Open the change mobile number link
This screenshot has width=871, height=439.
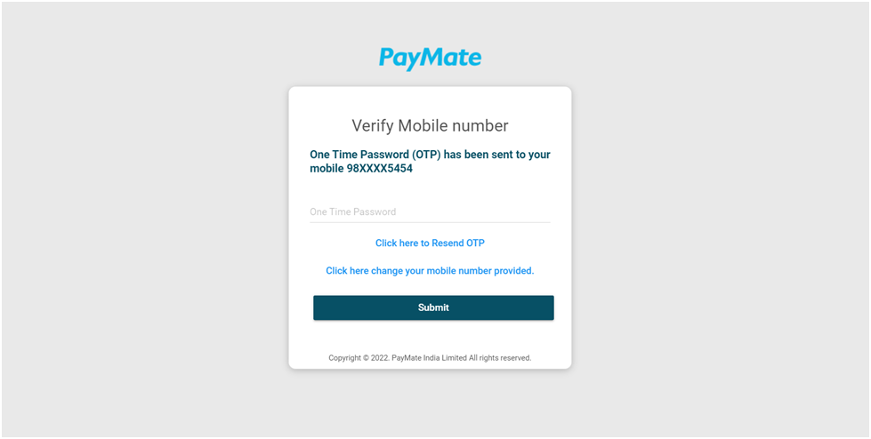coord(430,271)
